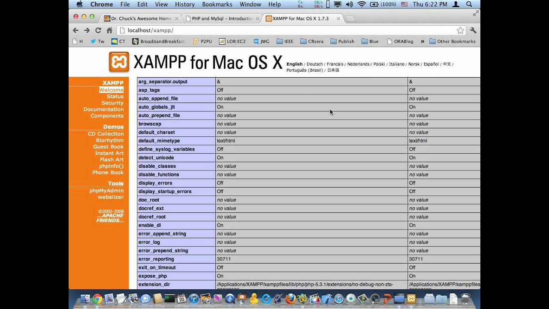Screen dimensions: 549x309
Task: Open Terminal from the Dock
Action: pyautogui.click(x=169, y=298)
